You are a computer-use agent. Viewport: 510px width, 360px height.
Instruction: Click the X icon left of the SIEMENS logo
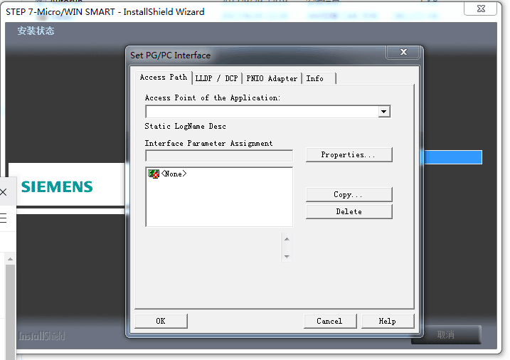click(4, 192)
